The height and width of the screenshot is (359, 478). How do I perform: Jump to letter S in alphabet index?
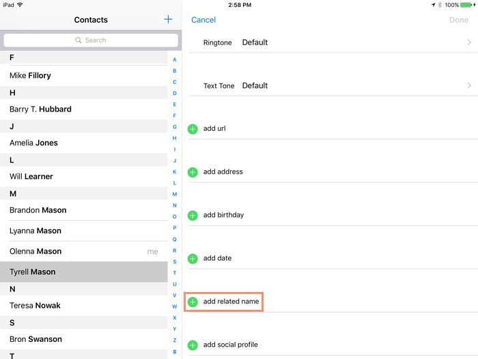(x=175, y=261)
